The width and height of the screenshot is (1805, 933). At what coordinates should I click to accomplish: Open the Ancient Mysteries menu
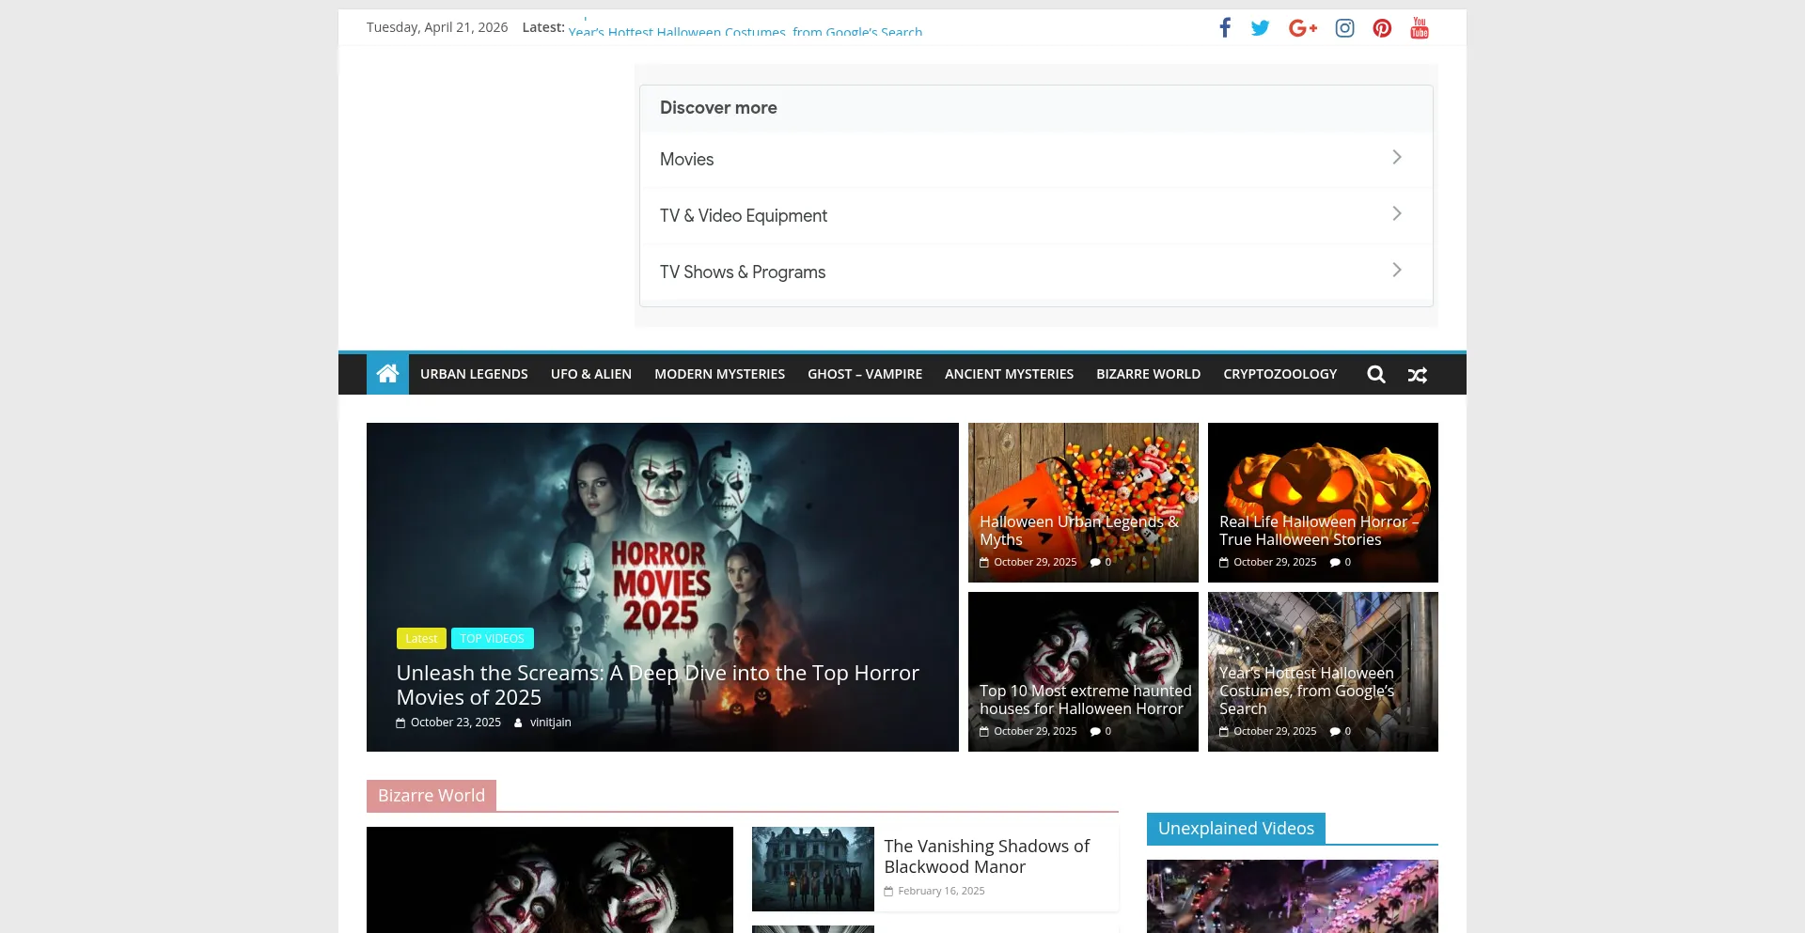coord(1009,374)
